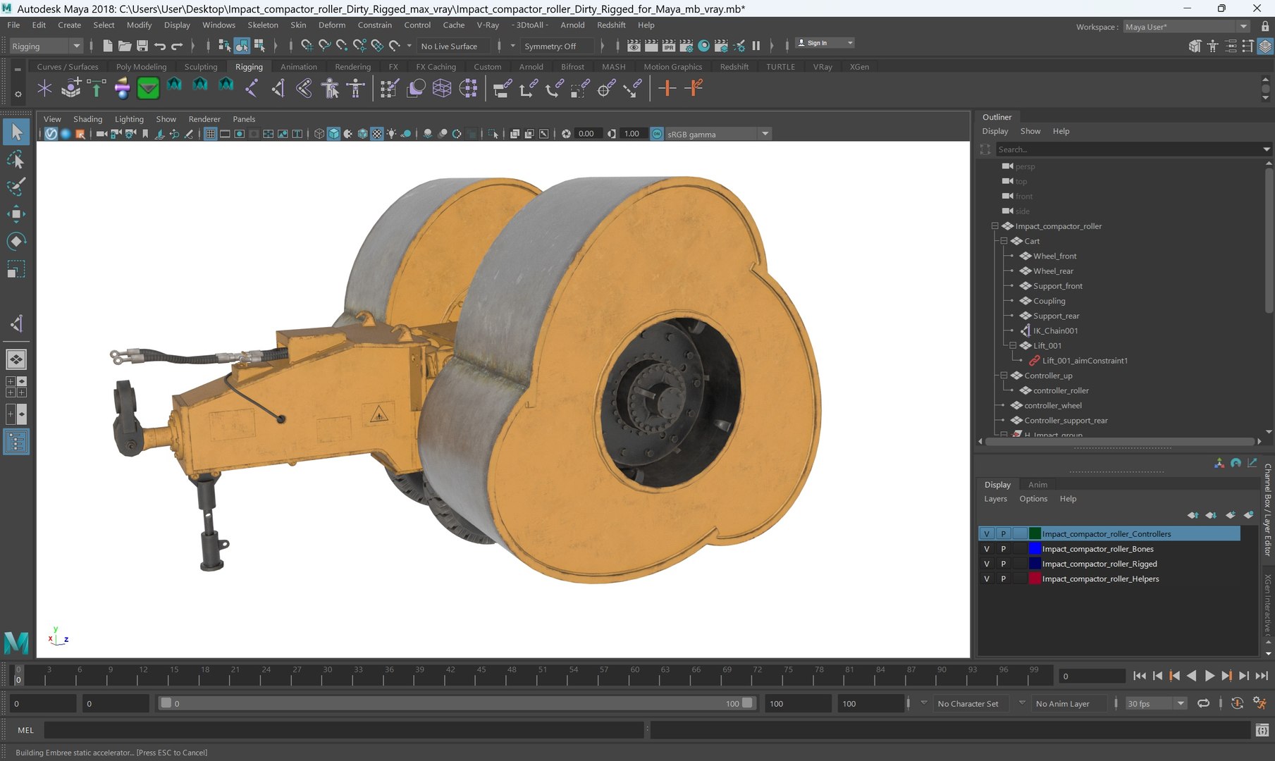Choose the Move tool in toolbox
Viewport: 1275px width, 761px height.
pos(16,214)
